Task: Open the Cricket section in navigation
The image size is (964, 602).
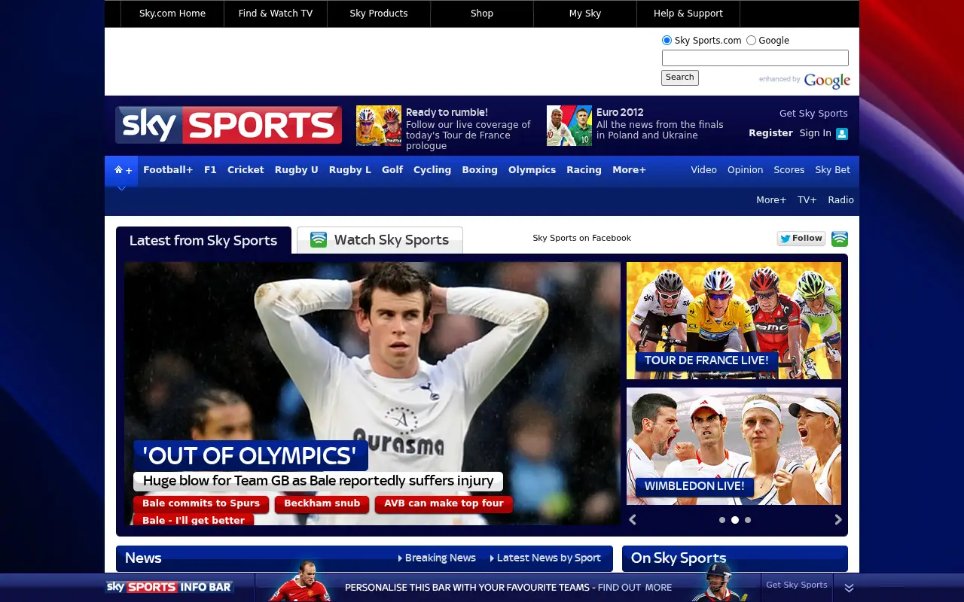Action: (246, 170)
